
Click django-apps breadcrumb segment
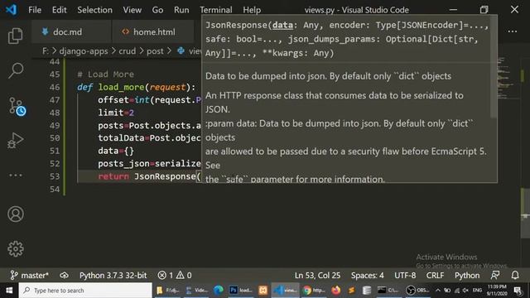tap(84, 51)
